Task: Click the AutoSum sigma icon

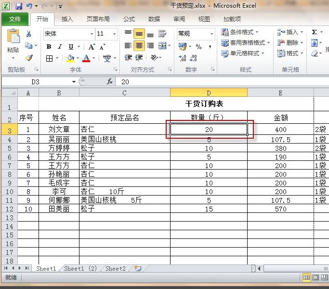Action: point(314,32)
